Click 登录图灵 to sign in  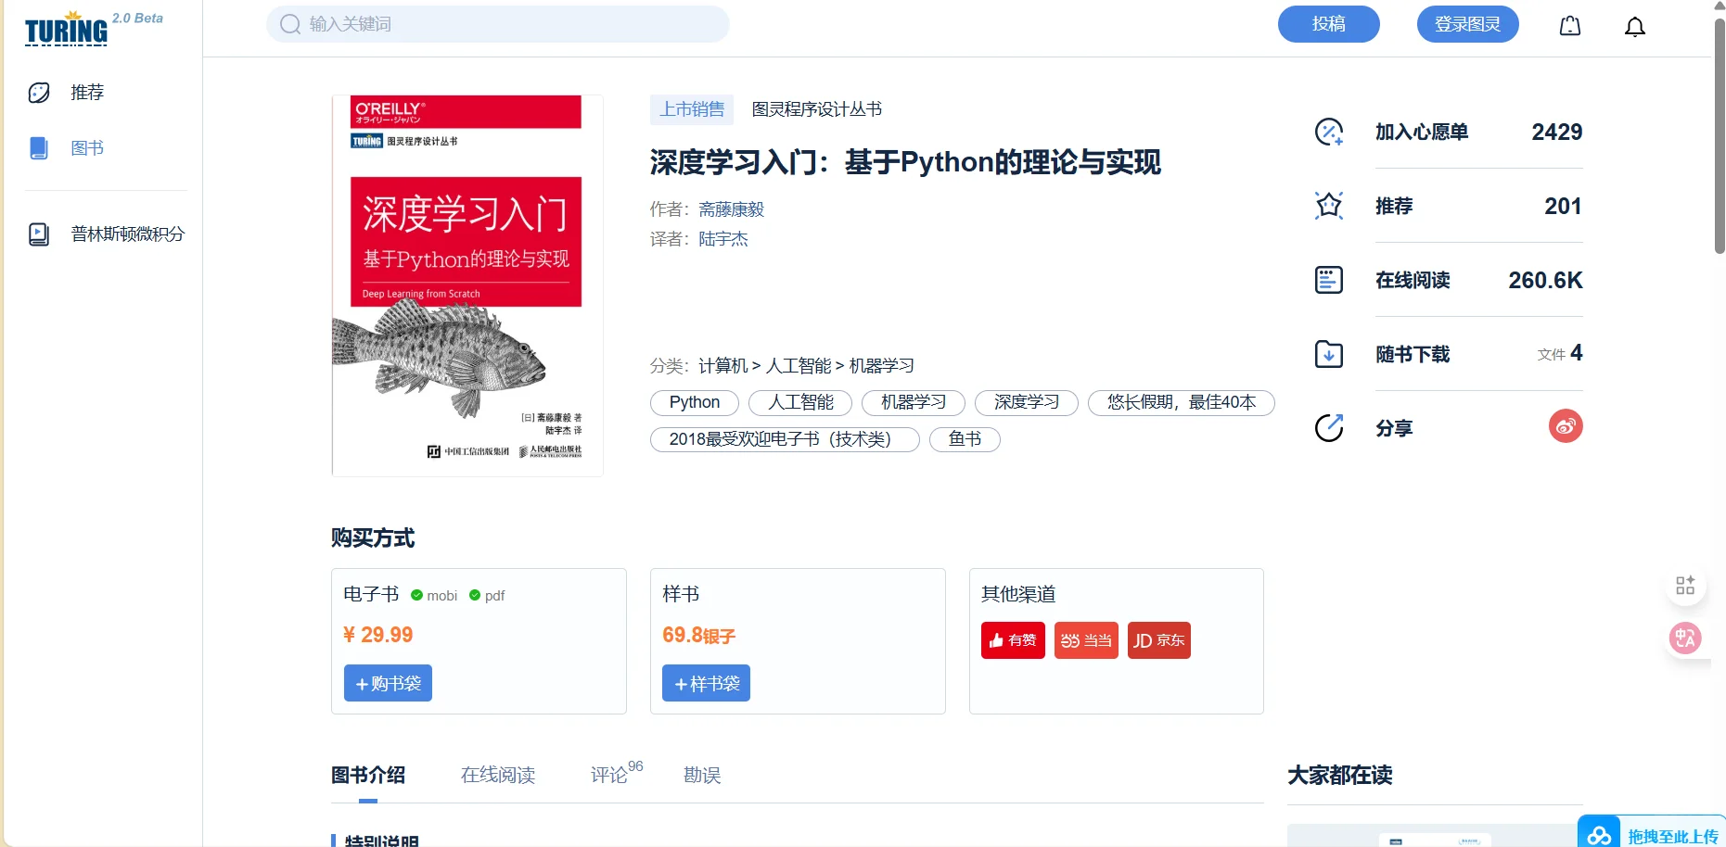tap(1467, 24)
